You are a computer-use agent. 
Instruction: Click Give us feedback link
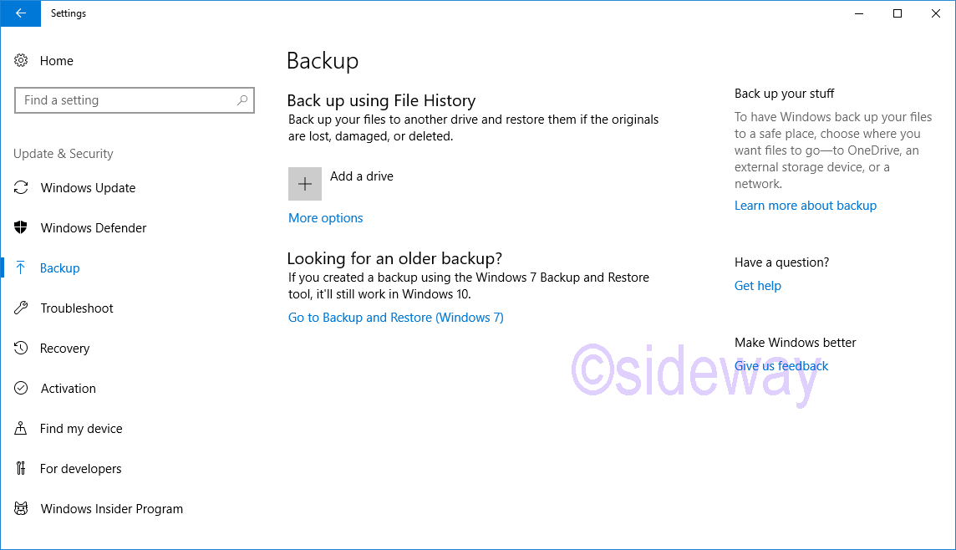click(x=781, y=366)
